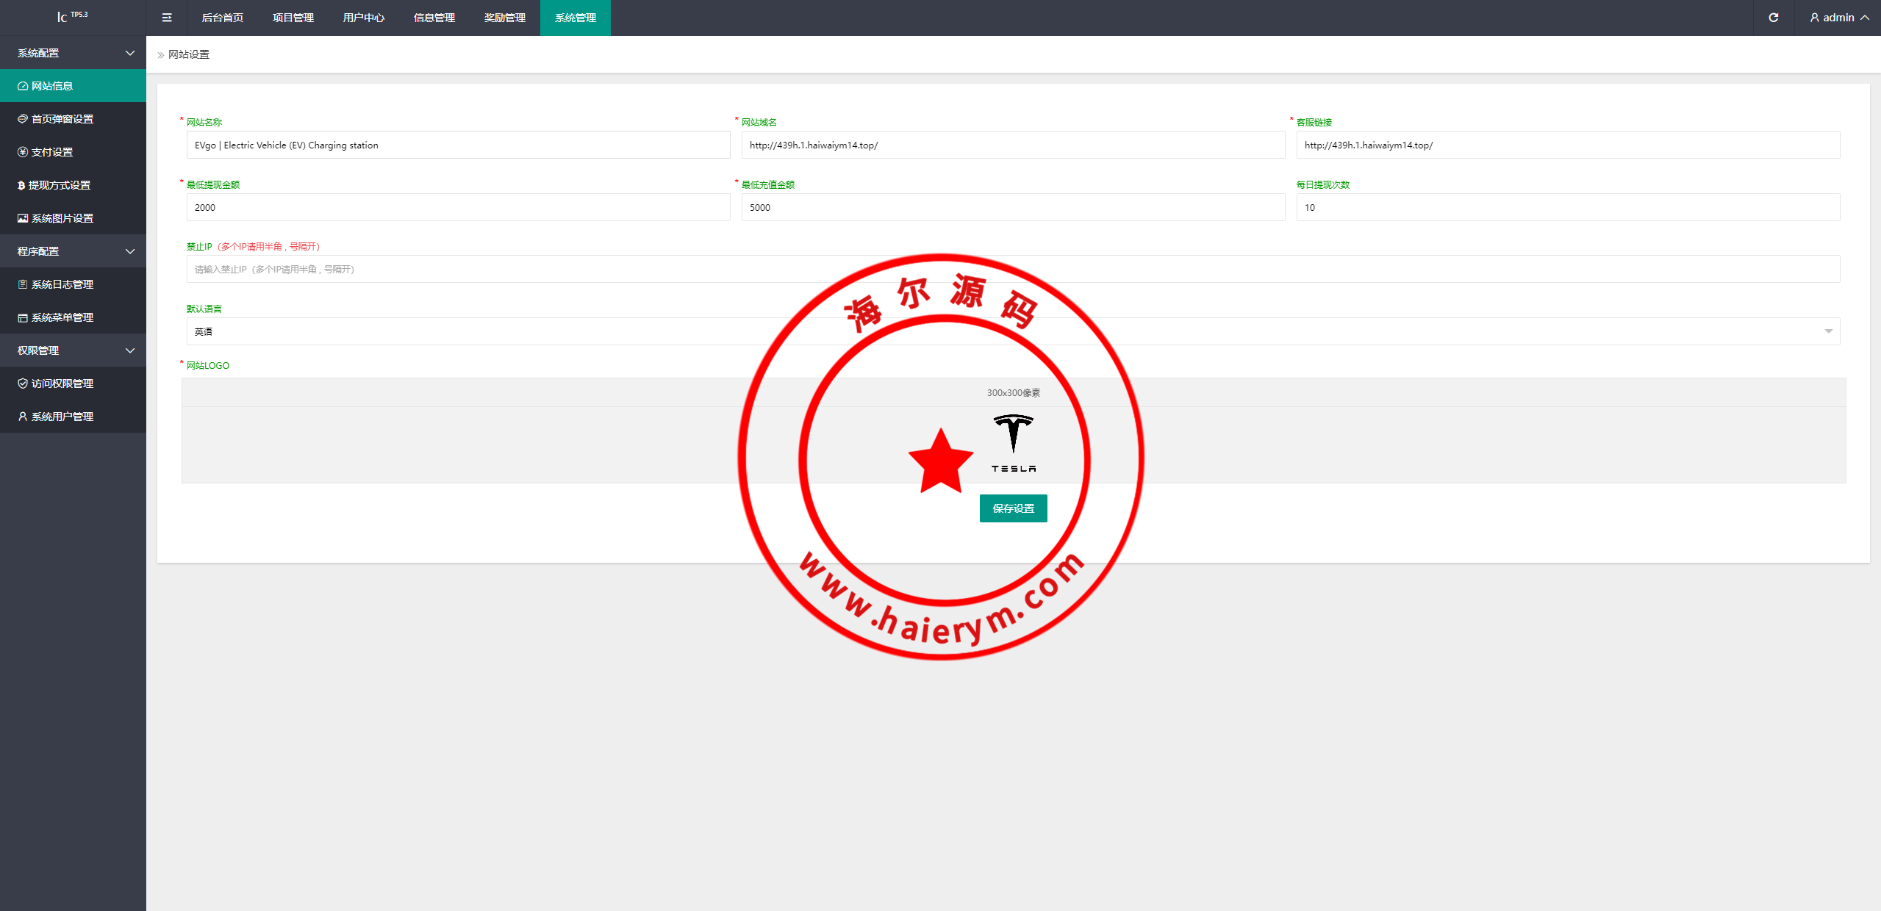Click the lc TP5.3 logo
The width and height of the screenshot is (1881, 911).
[x=72, y=16]
